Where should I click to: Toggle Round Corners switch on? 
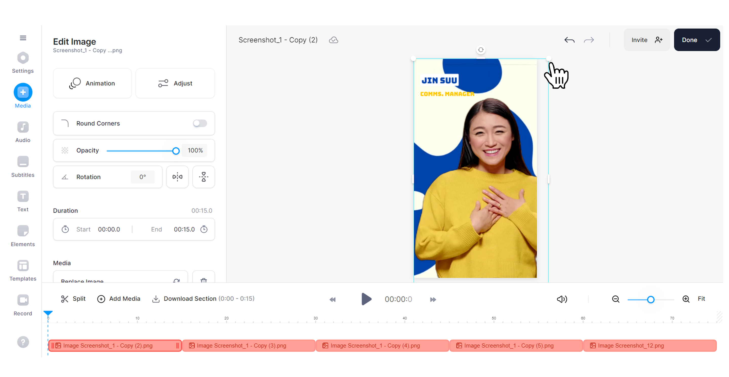200,124
